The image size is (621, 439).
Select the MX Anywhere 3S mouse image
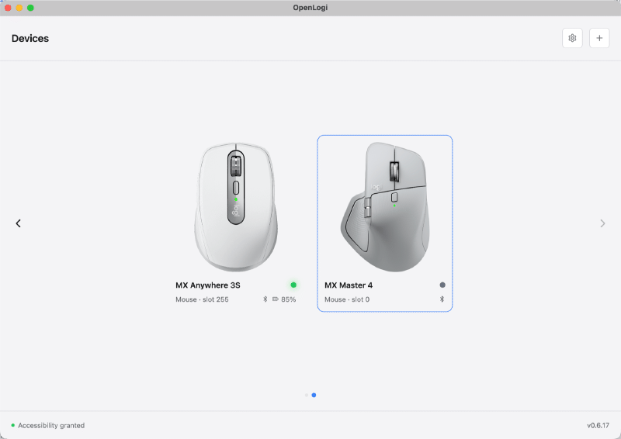236,207
